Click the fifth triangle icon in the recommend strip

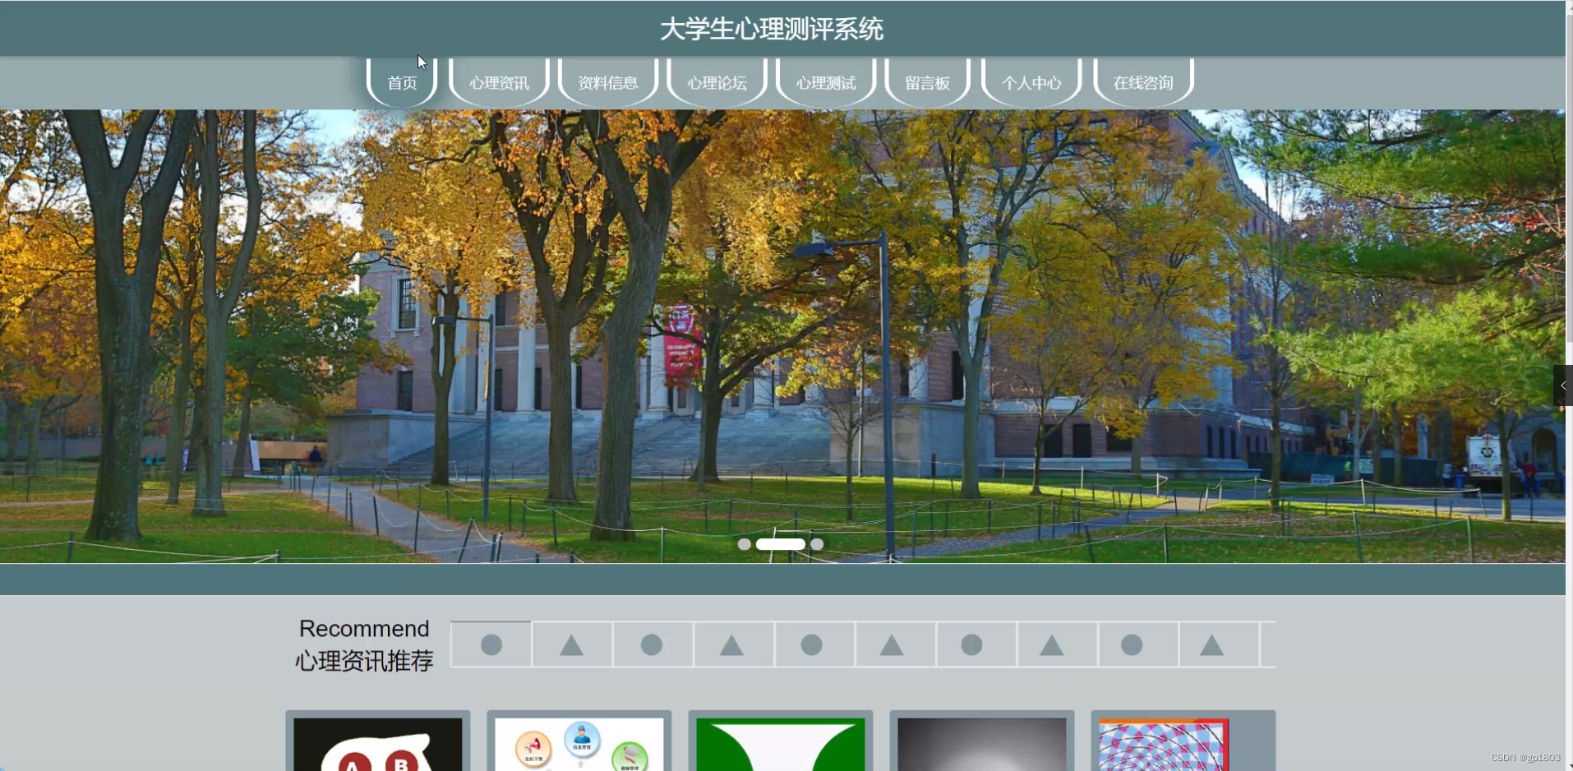[x=1212, y=645]
